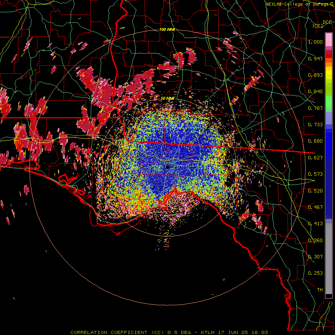
Task: Click the gray lower segment of colorbar
Action: pyautogui.click(x=329, y=259)
